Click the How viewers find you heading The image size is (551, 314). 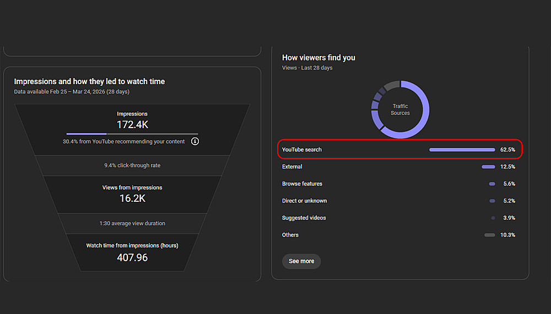(318, 58)
